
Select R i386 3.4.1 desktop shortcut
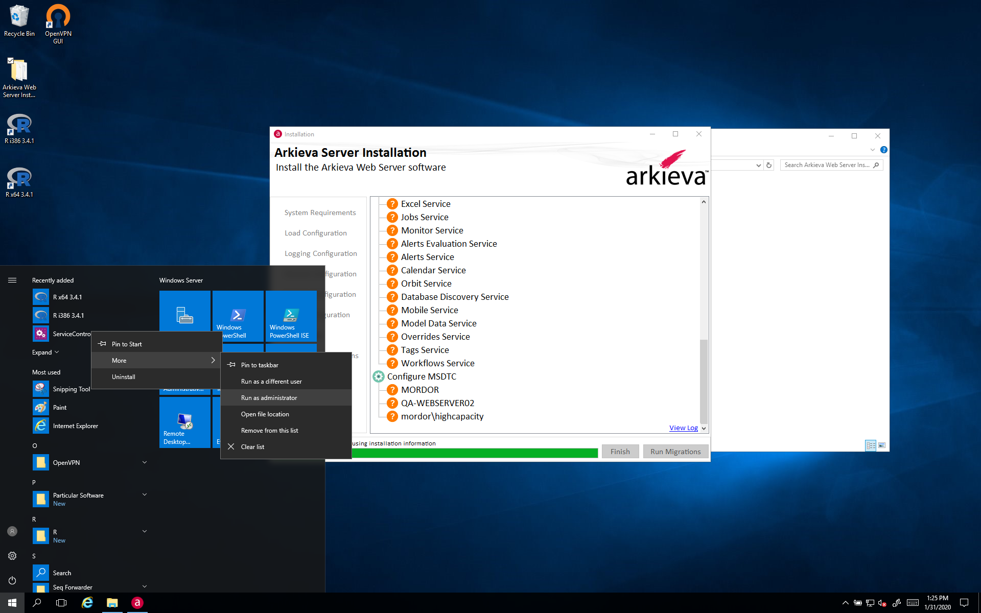(x=19, y=129)
